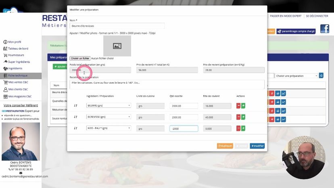
Task: Open the BEURRE (grs) ingredient dropdown
Action: tap(109, 105)
